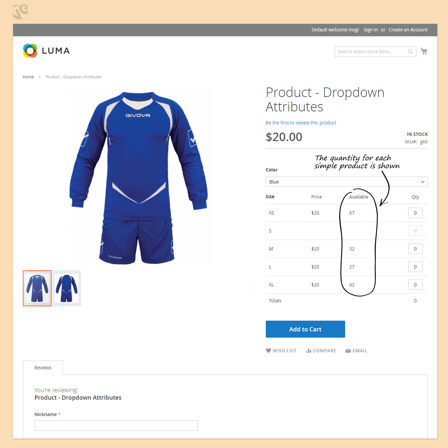Focus the XS size quantity field
Screen dimensions: 448x448
[x=415, y=213]
